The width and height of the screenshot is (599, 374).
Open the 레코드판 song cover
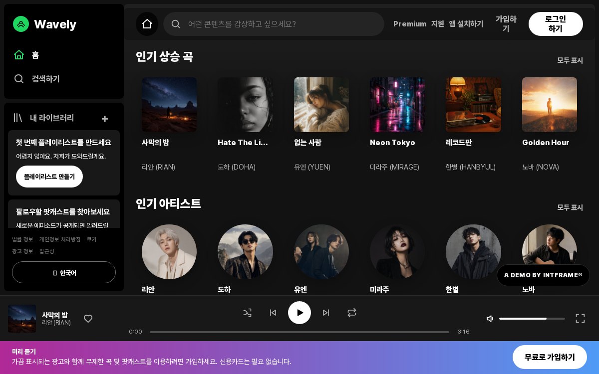pos(473,105)
